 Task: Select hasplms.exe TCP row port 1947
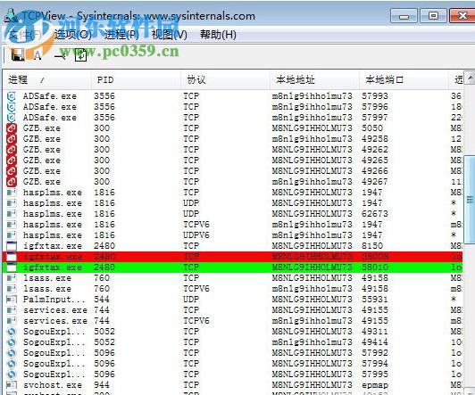233,193
